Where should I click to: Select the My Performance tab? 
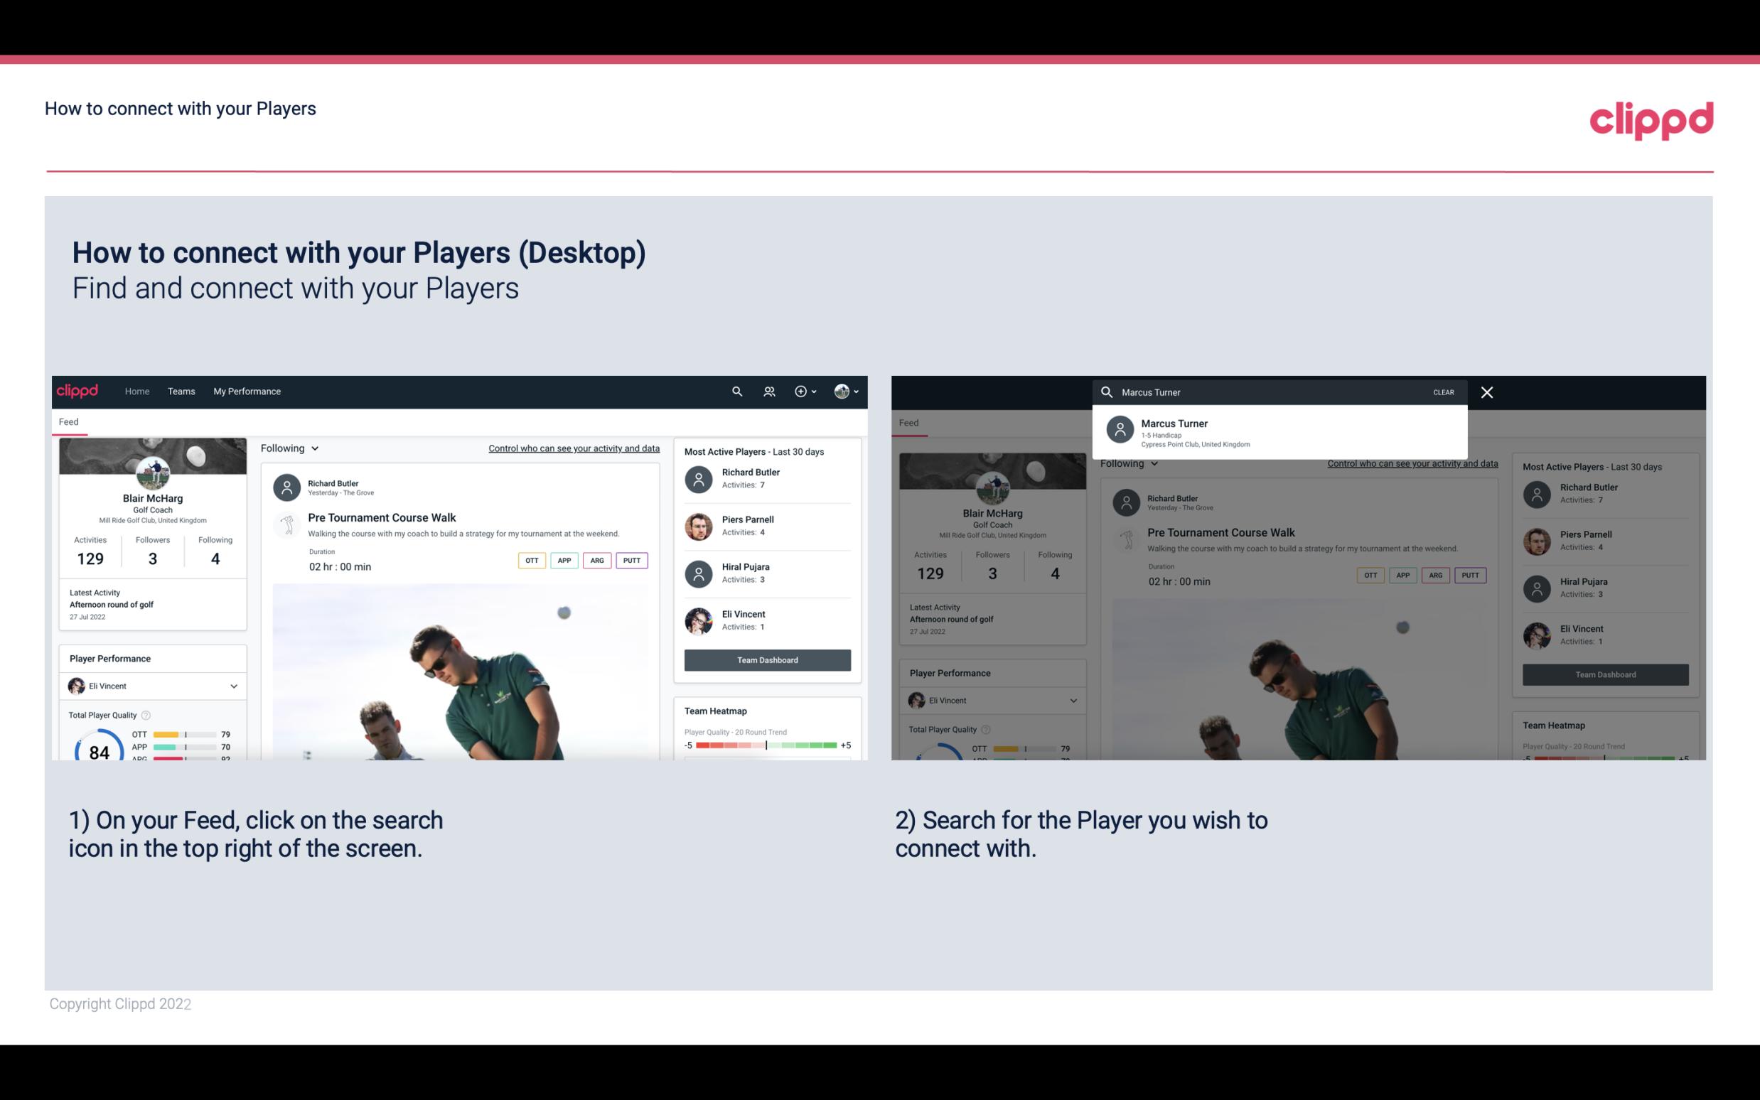247,390
